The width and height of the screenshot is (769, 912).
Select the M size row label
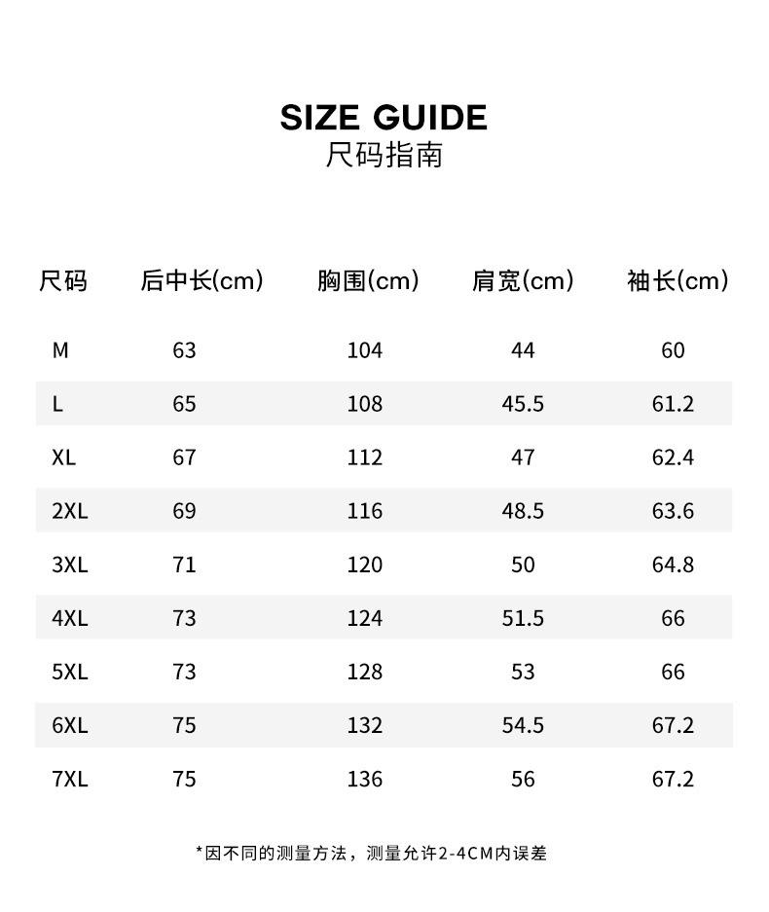pos(60,350)
